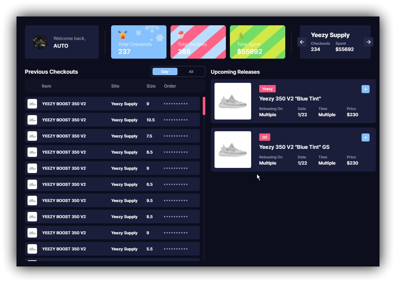Click the Size column header
Viewport: 396px width, 283px height.
(x=151, y=86)
